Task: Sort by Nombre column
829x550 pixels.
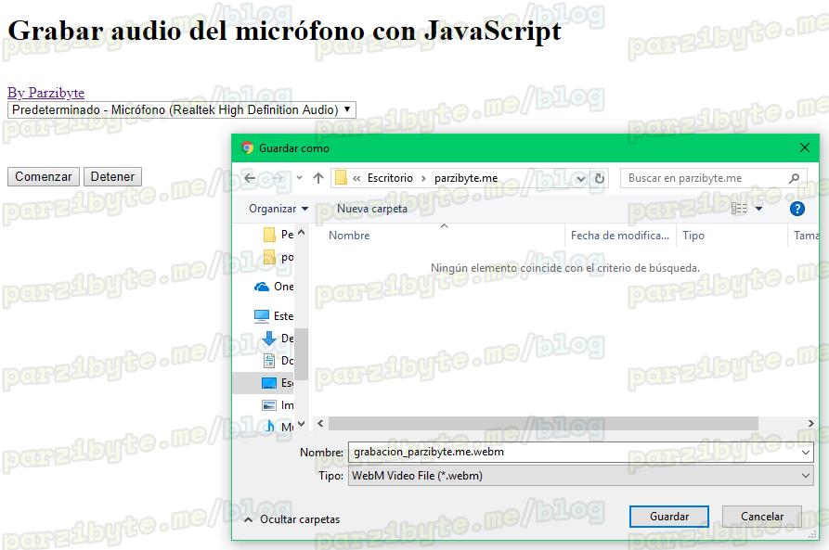Action: 349,236
